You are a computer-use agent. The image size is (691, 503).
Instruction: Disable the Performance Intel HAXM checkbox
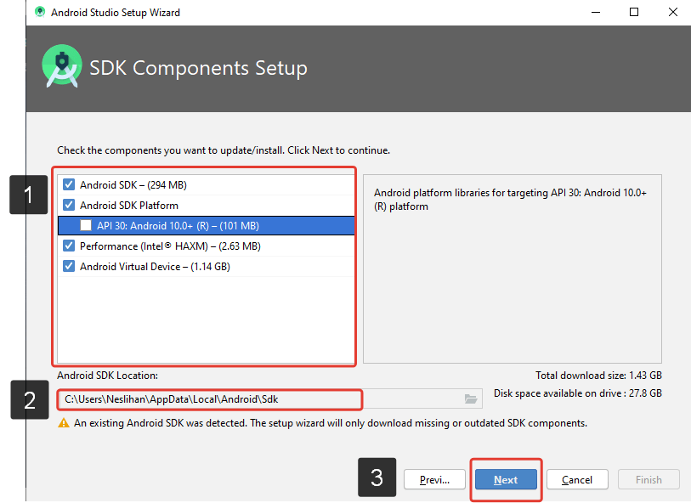[x=69, y=246]
